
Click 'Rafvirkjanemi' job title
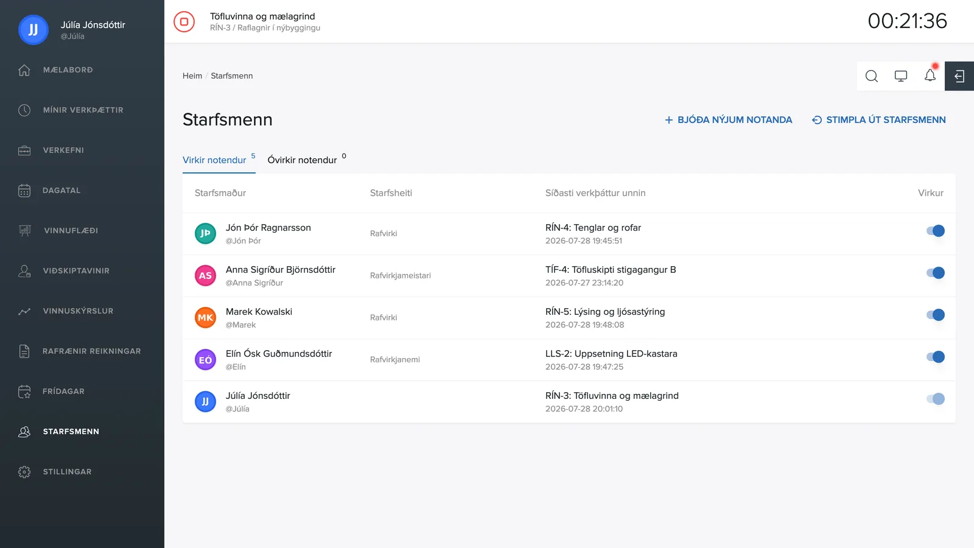(x=395, y=360)
